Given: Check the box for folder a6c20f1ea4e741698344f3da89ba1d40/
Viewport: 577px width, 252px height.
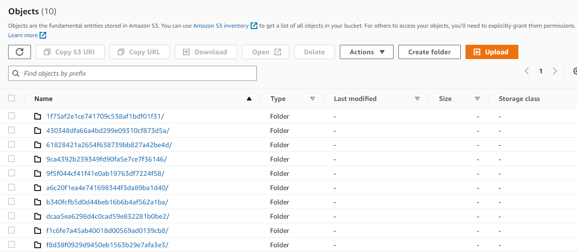Looking at the screenshot, I should coord(11,187).
